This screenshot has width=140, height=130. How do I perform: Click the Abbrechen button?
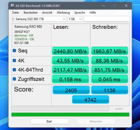96,121
